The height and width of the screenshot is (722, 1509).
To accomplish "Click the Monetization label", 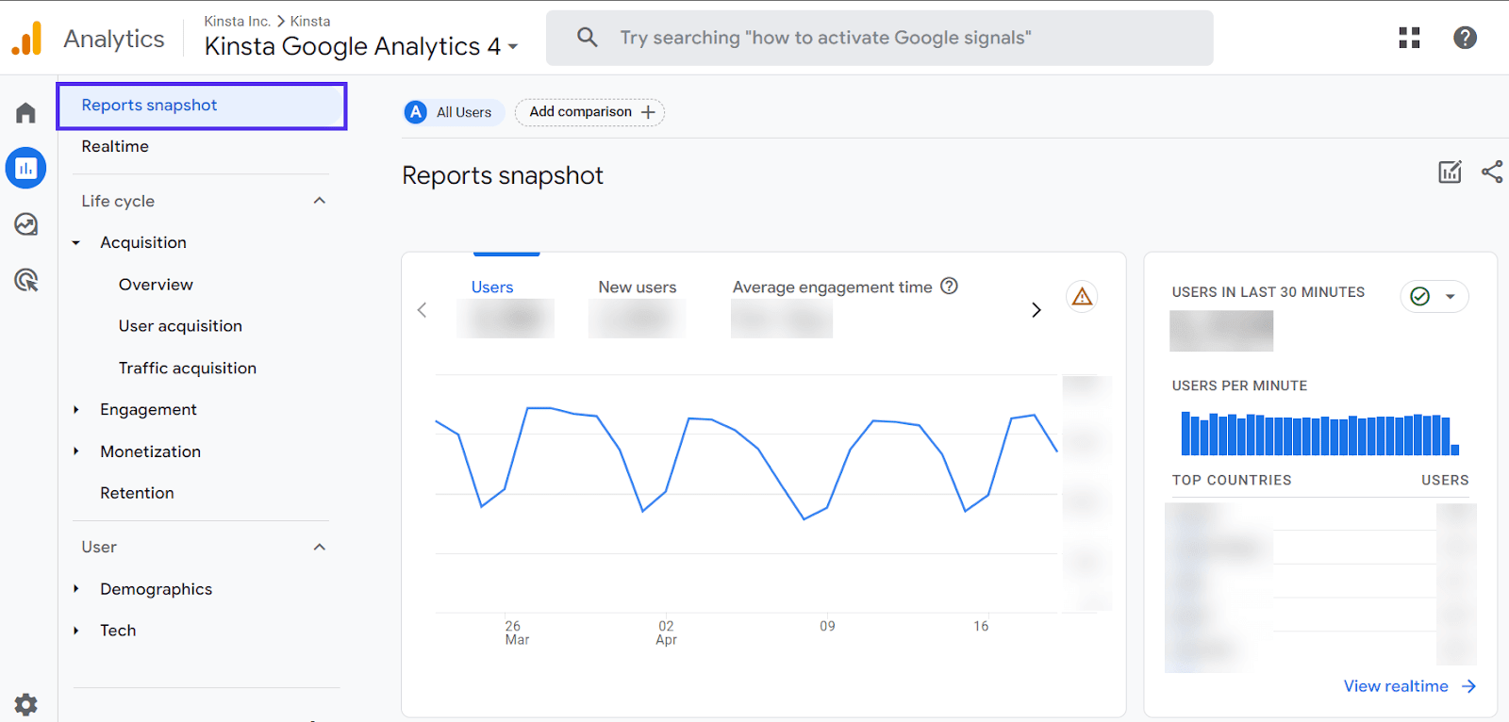I will [151, 451].
